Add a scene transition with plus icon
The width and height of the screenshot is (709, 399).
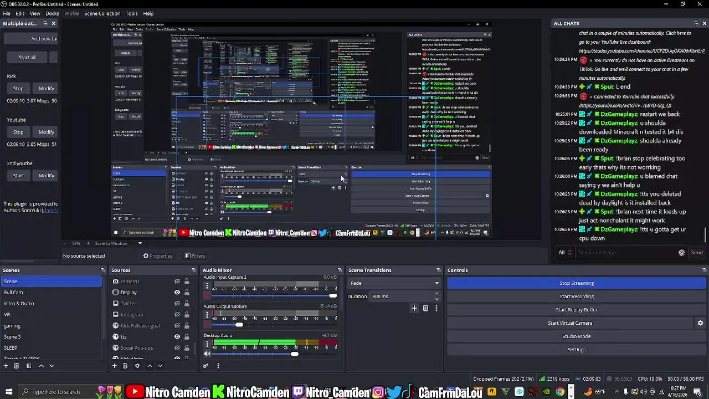(x=414, y=308)
